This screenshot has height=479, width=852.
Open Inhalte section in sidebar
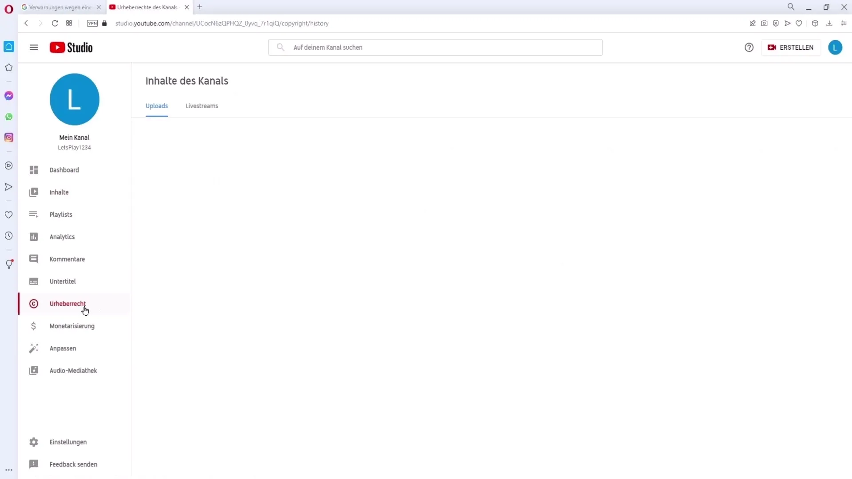coord(59,192)
